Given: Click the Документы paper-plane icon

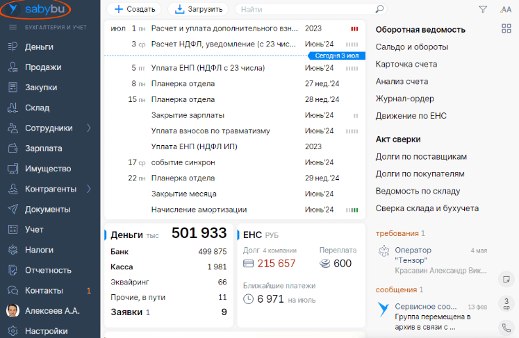Looking at the screenshot, I should [x=13, y=209].
